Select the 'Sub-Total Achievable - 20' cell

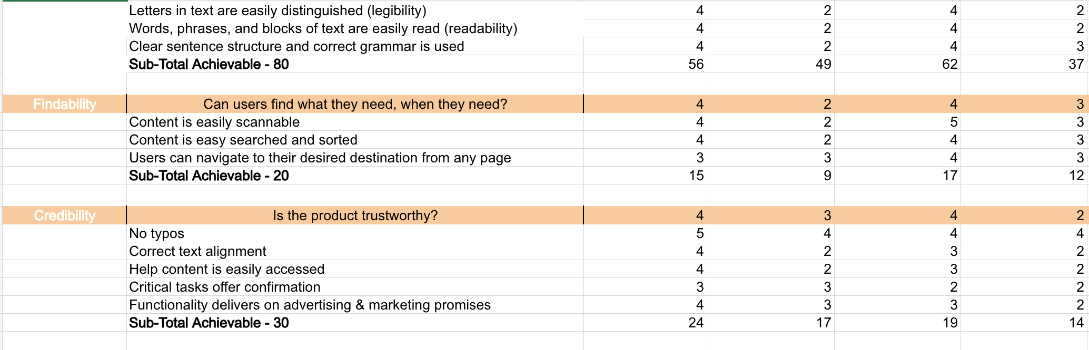tap(355, 176)
